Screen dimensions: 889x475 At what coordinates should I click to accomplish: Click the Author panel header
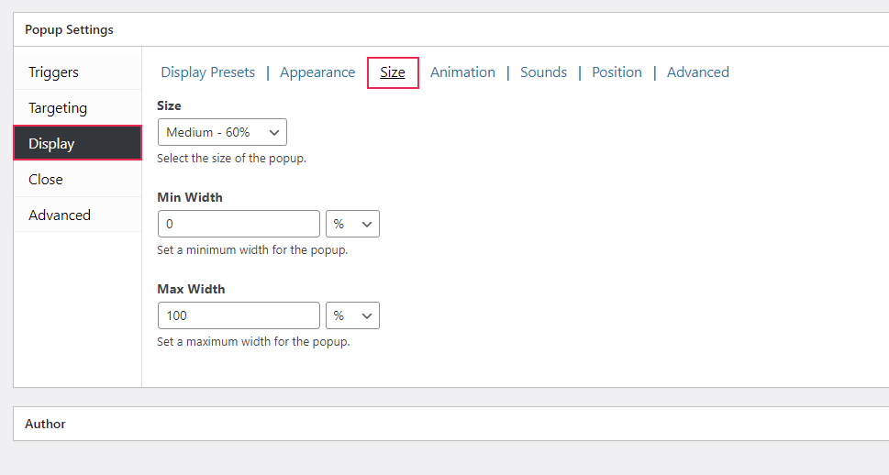coord(451,424)
